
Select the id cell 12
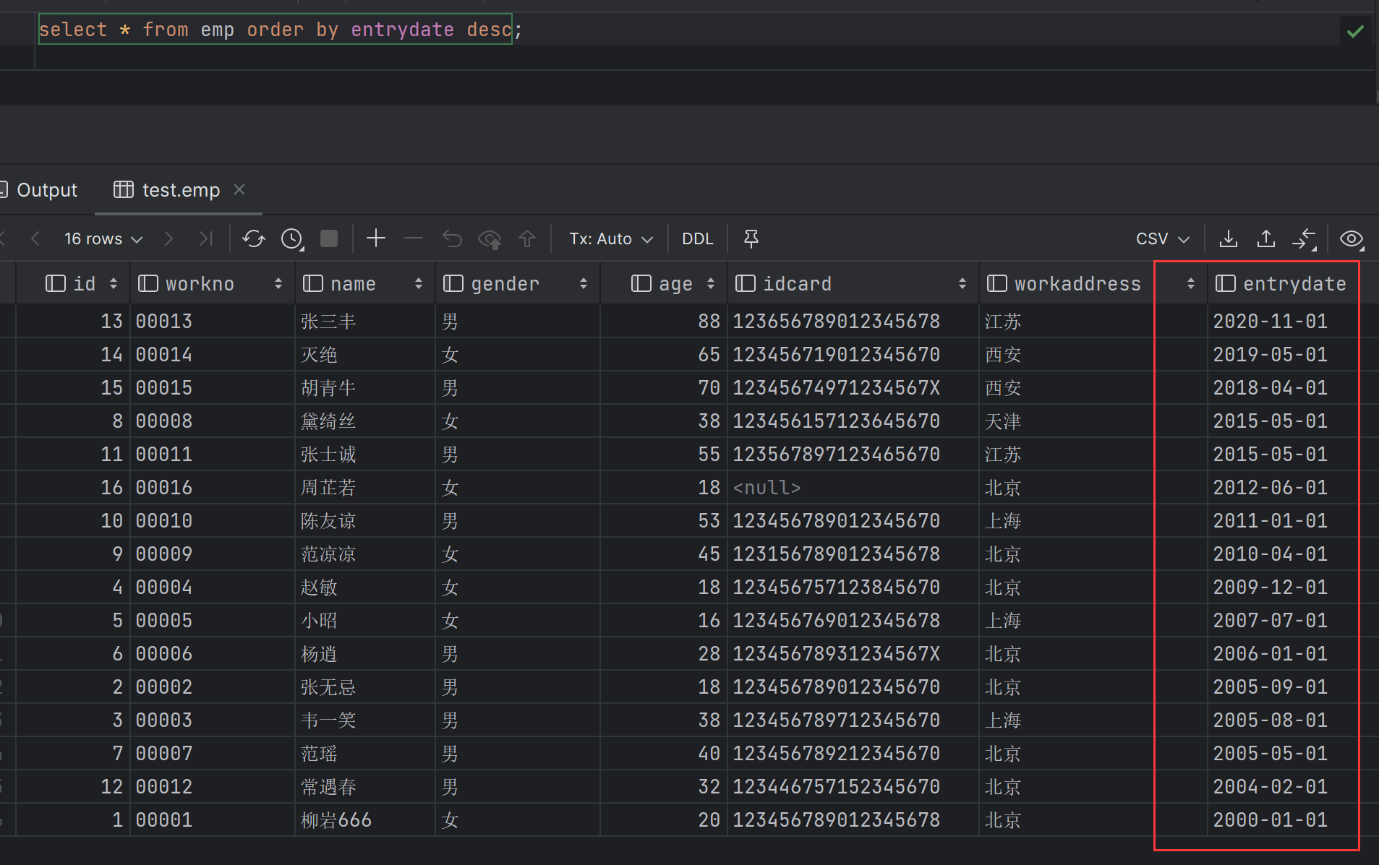[73, 786]
